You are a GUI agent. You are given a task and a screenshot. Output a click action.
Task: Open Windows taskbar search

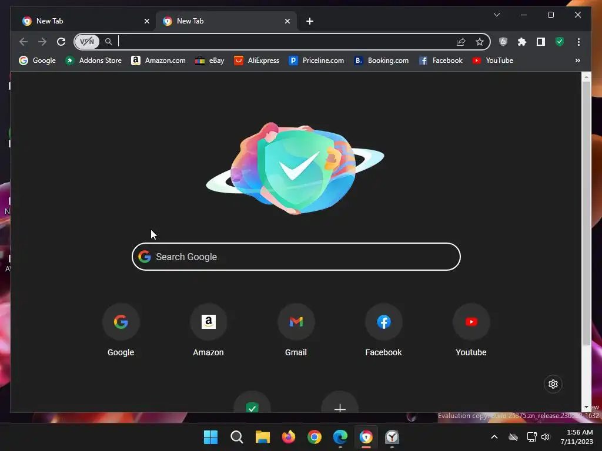[236, 437]
